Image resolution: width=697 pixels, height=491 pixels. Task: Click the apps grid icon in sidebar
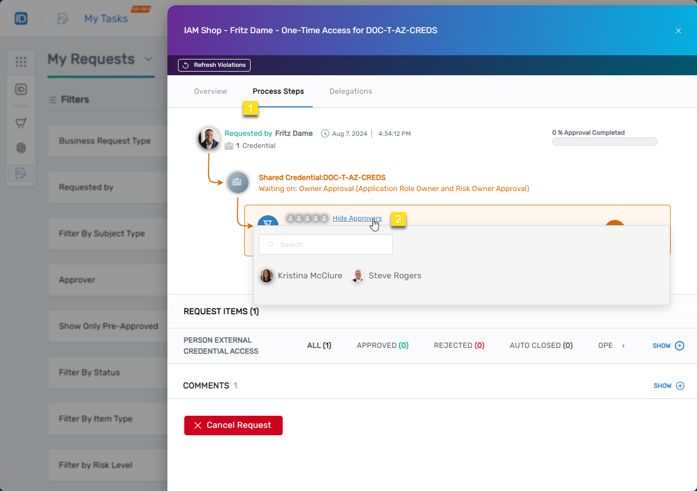point(21,62)
